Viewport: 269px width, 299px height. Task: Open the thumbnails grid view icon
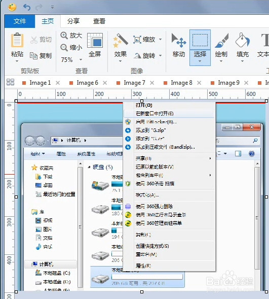click(x=11, y=82)
